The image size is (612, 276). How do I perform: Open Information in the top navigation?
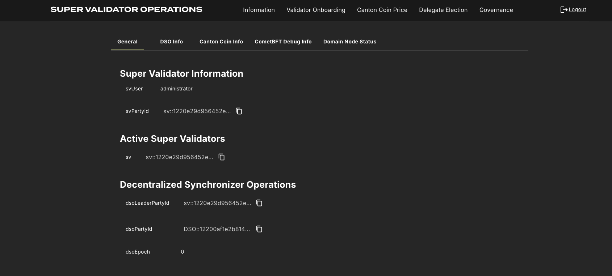(x=259, y=10)
